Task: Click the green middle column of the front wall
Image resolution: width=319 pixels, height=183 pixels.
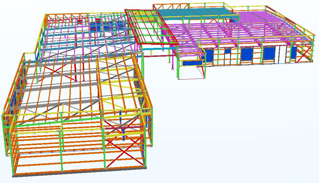Action: 62,147
